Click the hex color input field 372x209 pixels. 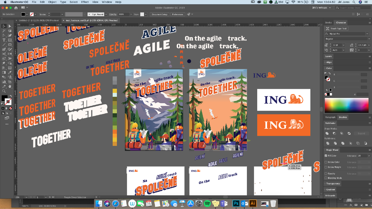coord(362,94)
